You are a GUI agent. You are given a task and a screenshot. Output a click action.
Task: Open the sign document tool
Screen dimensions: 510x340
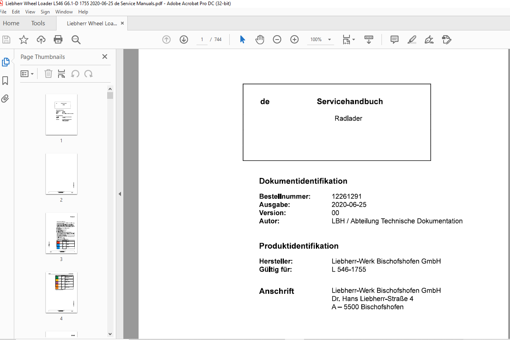pyautogui.click(x=429, y=40)
